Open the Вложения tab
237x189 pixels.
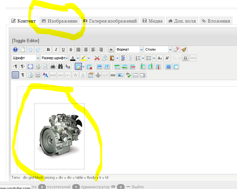coord(216,21)
